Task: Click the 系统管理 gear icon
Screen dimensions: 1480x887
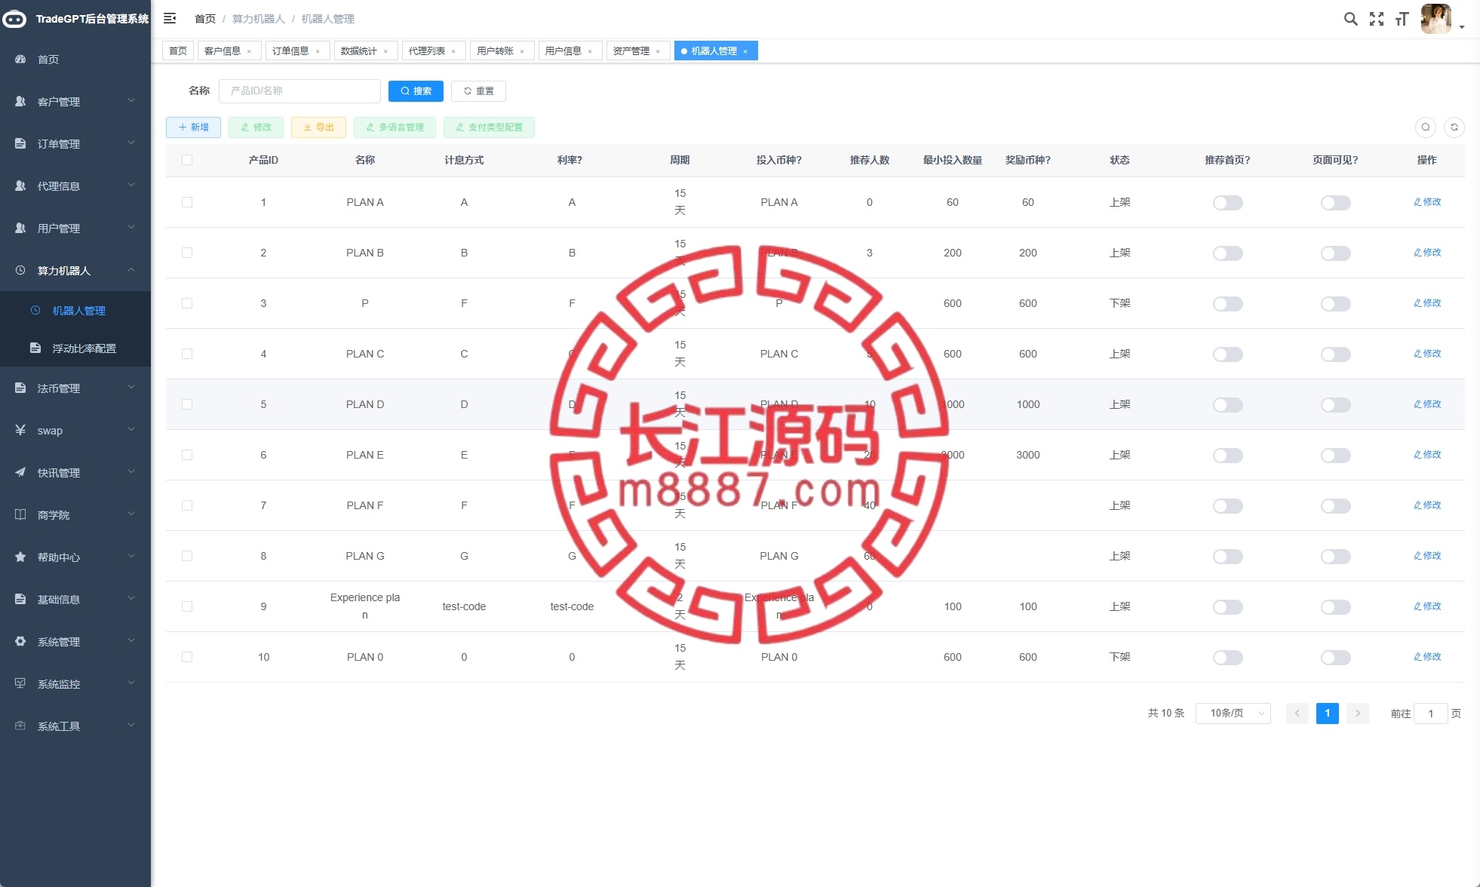Action: (x=20, y=641)
